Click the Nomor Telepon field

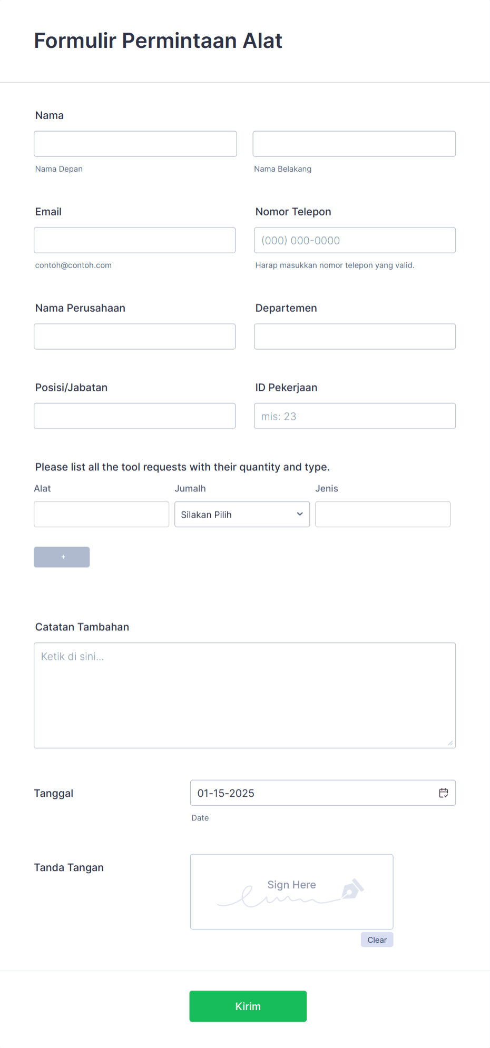(x=354, y=240)
